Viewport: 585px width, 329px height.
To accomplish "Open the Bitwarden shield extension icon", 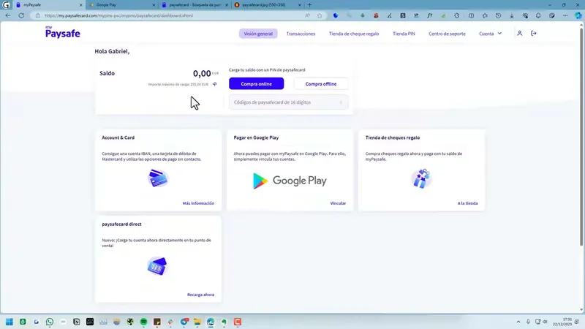I will click(336, 15).
